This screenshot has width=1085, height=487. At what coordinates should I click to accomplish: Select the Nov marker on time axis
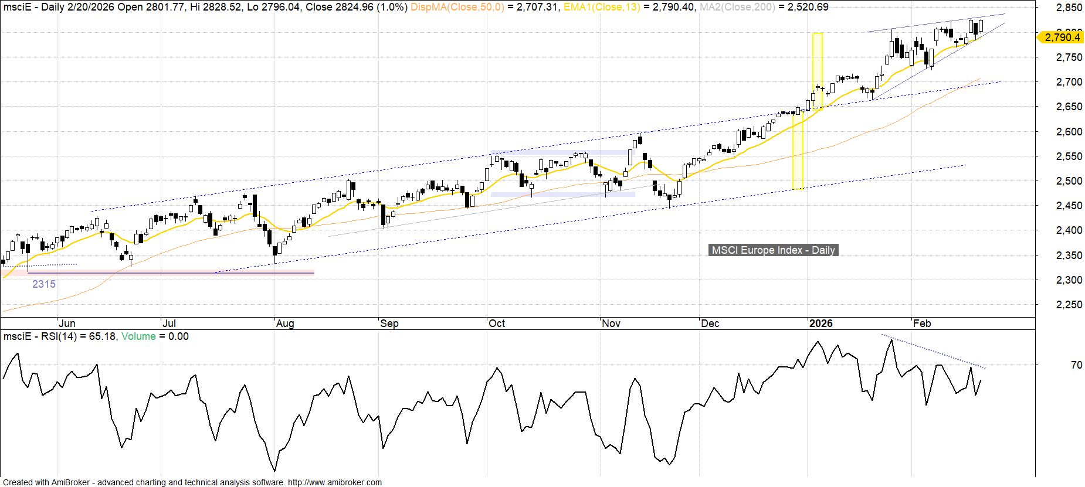611,323
